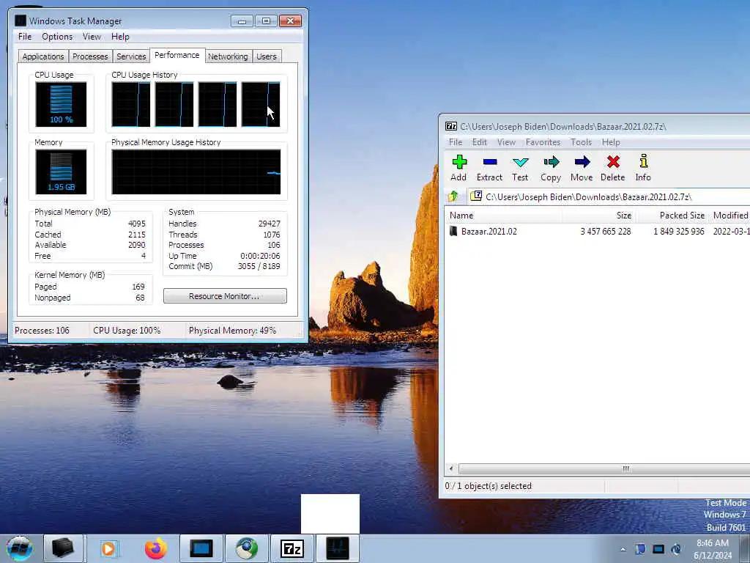Click Physical Memory Usage History graph
Image resolution: width=750 pixels, height=563 pixels.
tap(196, 172)
